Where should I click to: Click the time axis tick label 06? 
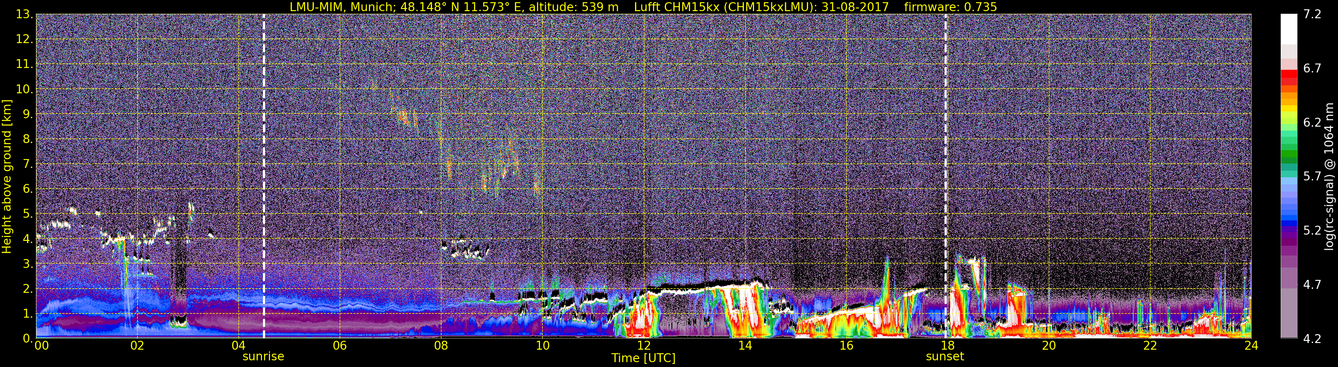click(x=339, y=346)
